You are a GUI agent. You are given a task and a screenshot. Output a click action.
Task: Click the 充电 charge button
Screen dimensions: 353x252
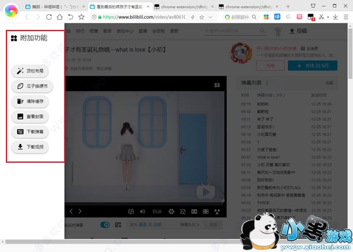coord(271,66)
